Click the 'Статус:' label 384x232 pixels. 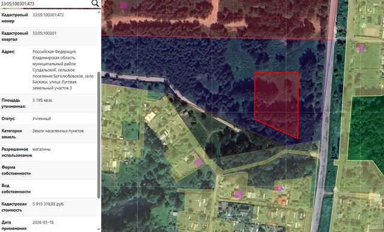click(x=8, y=119)
